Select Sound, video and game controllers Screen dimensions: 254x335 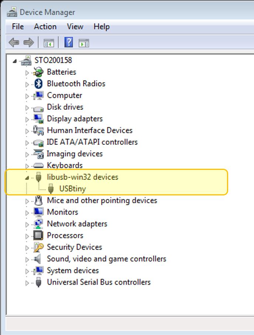pyautogui.click(x=106, y=259)
